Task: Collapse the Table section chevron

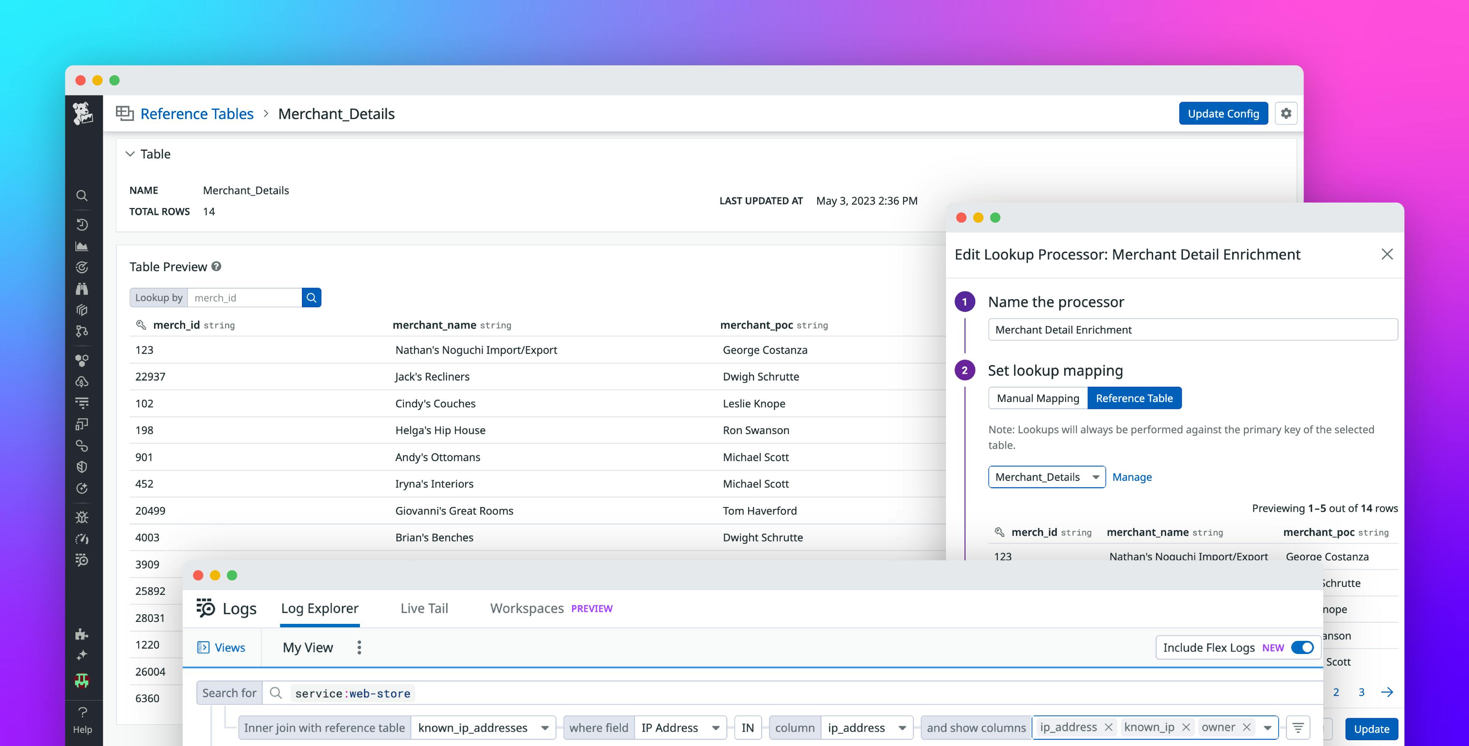Action: coord(130,154)
